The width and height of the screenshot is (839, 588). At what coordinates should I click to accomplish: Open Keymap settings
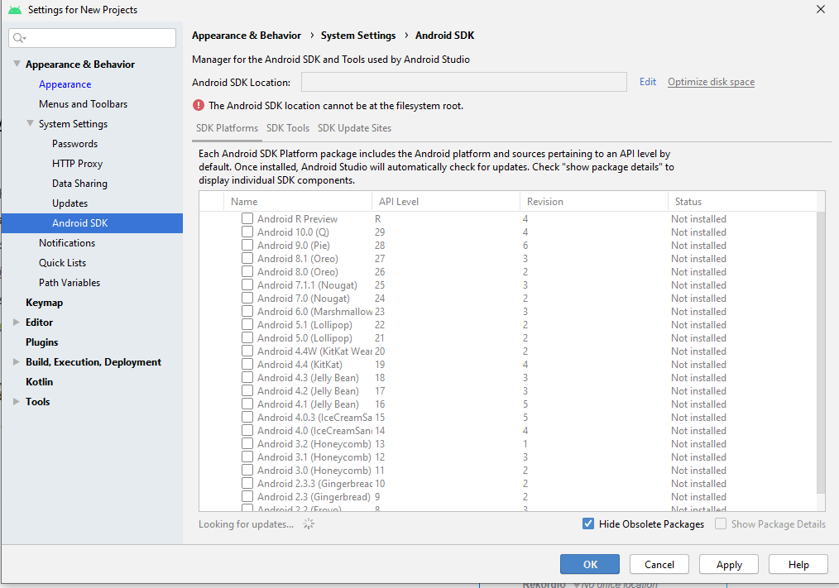(x=44, y=303)
